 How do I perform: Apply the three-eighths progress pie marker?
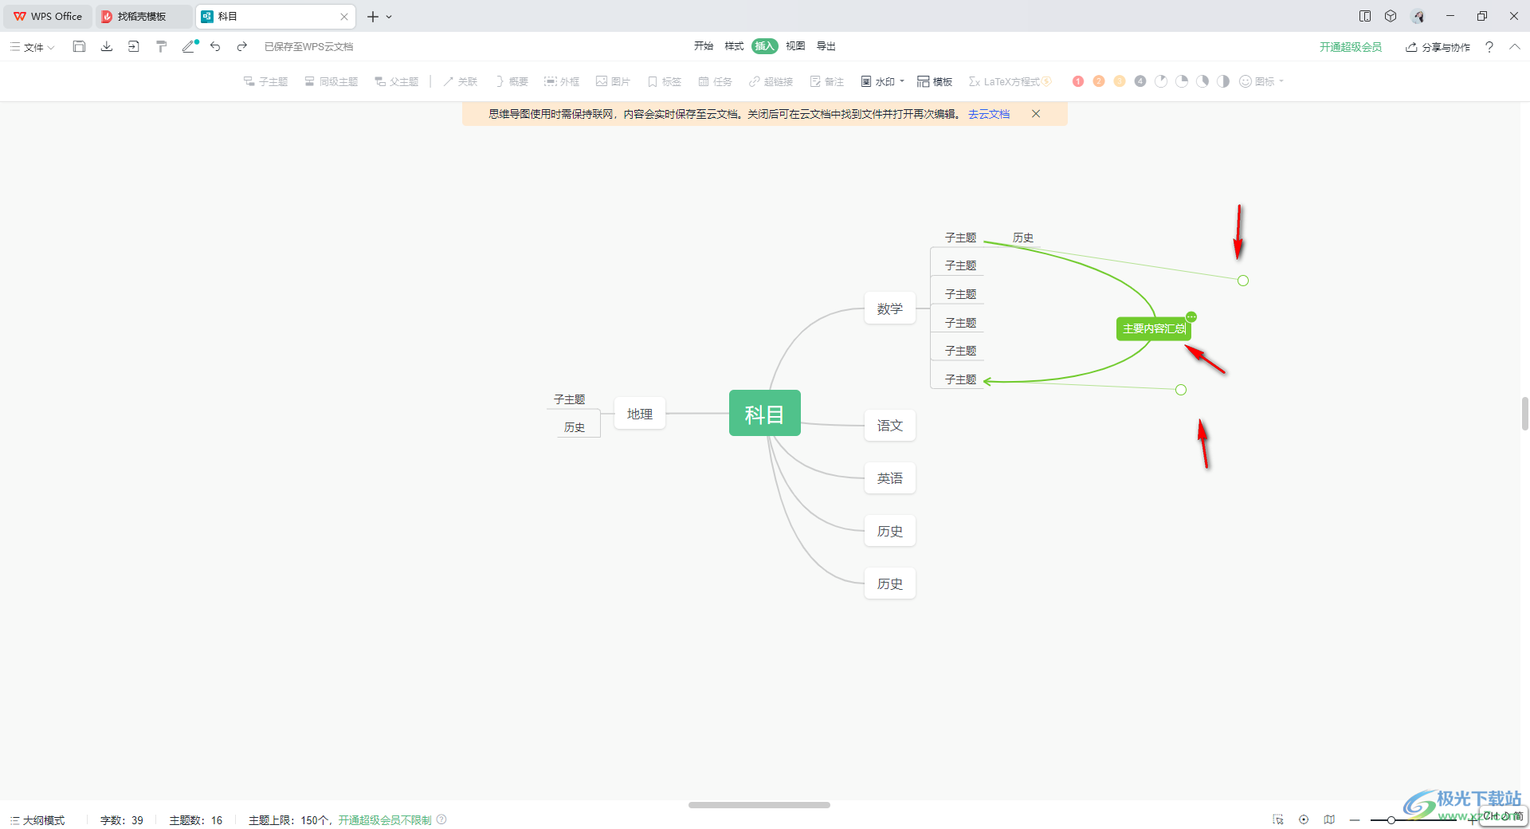[1202, 81]
